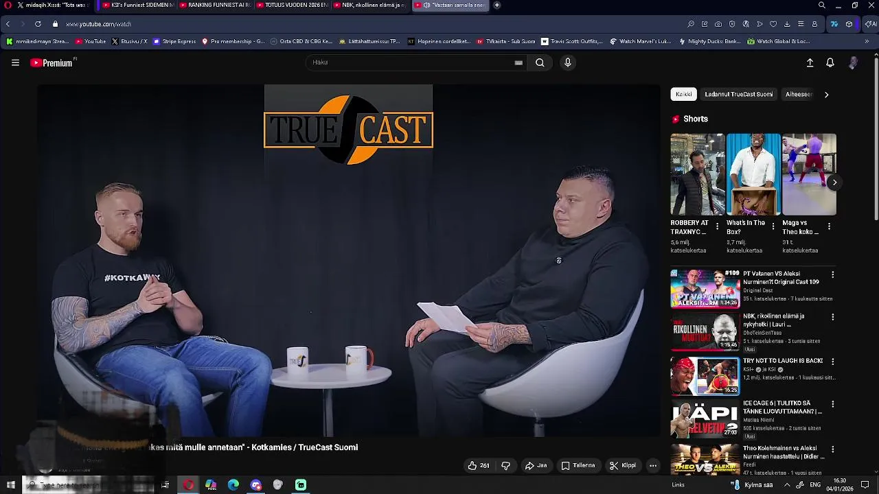Go back with browser back arrow
879x494 pixels.
[8, 24]
